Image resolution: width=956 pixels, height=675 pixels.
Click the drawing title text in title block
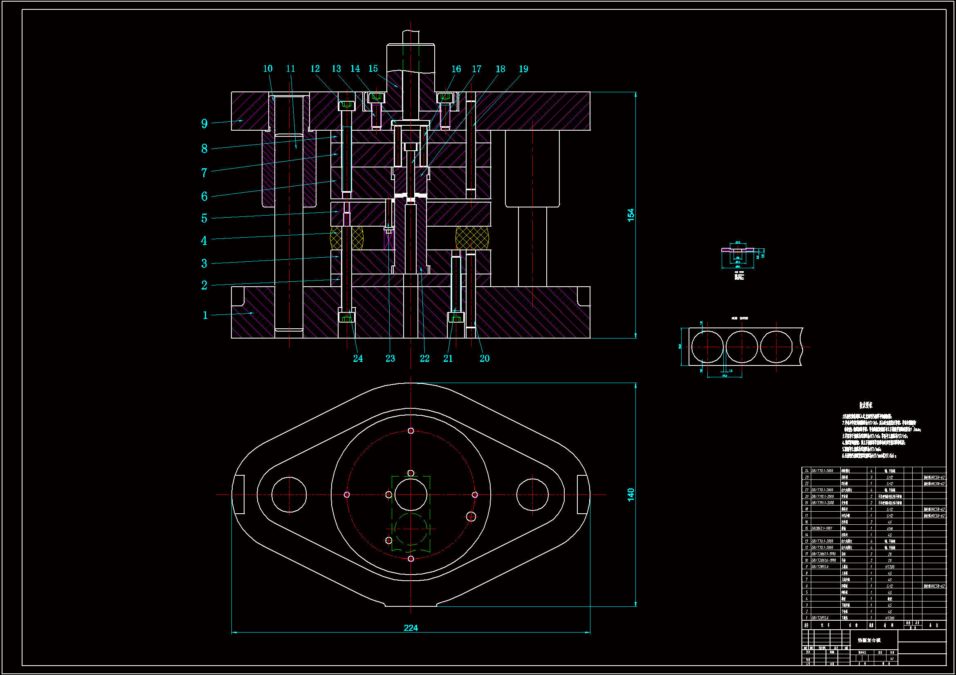pos(869,640)
